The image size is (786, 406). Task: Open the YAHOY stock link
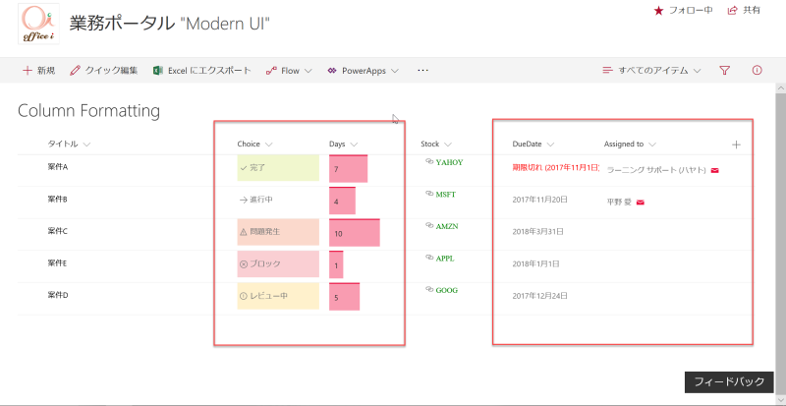tap(449, 162)
